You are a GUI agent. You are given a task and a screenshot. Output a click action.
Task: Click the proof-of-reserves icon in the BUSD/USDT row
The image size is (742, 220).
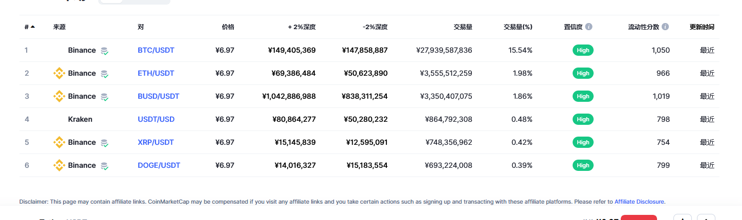coord(104,97)
